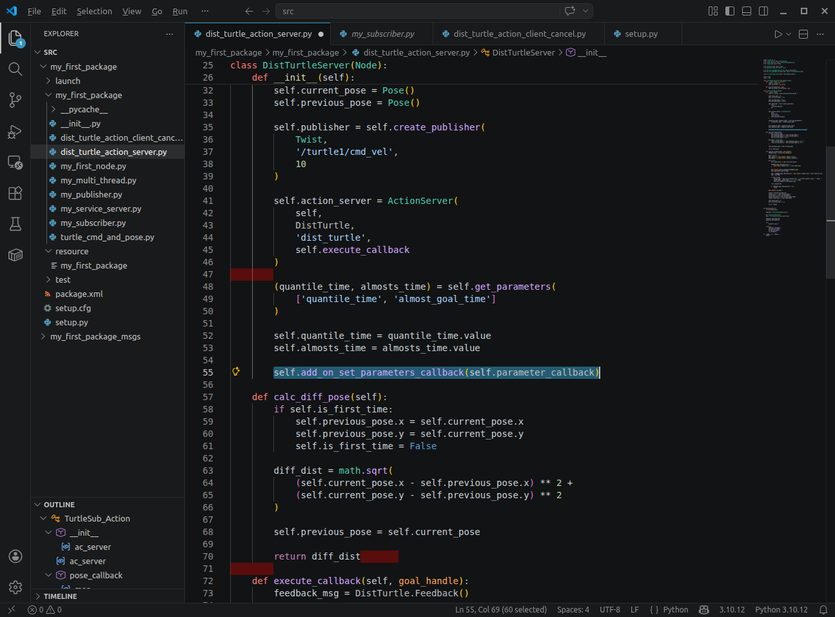This screenshot has width=835, height=617.
Task: Toggle Panel visibility
Action: tap(747, 11)
